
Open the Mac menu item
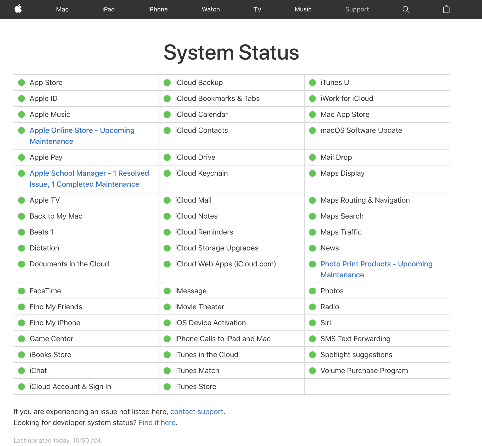(x=62, y=9)
